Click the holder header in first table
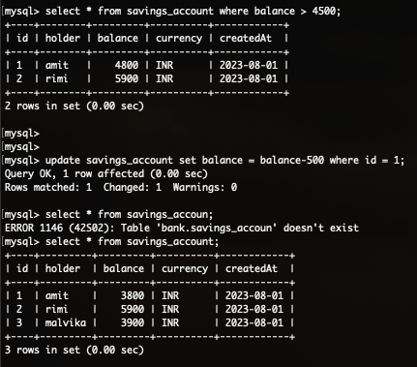 63,39
